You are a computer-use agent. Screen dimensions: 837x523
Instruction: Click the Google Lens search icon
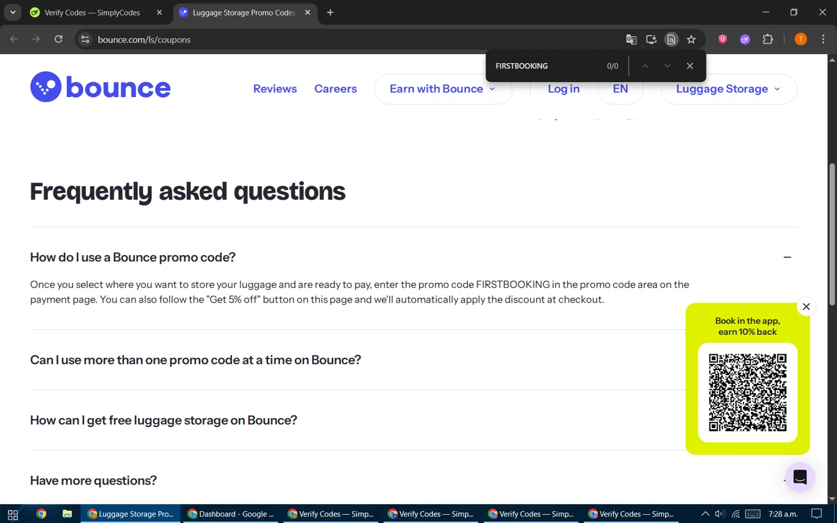coord(671,39)
